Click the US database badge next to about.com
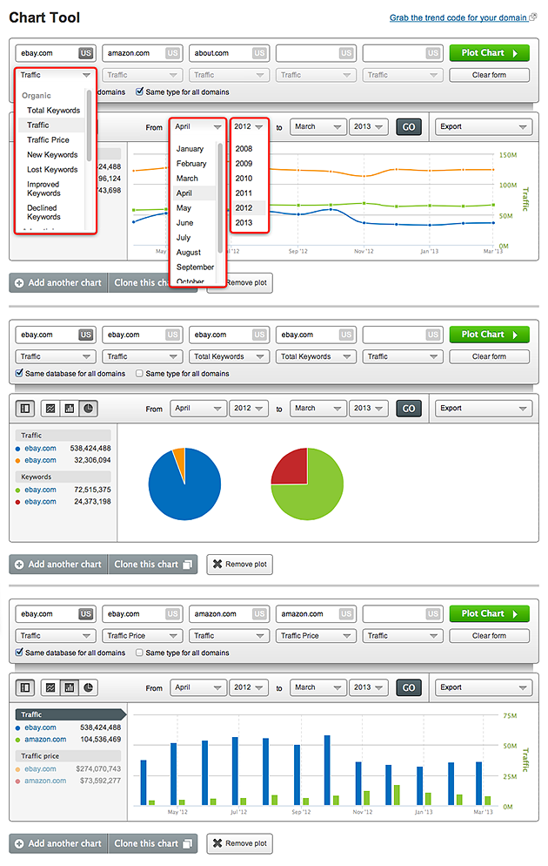This screenshot has height=866, width=548. point(259,53)
